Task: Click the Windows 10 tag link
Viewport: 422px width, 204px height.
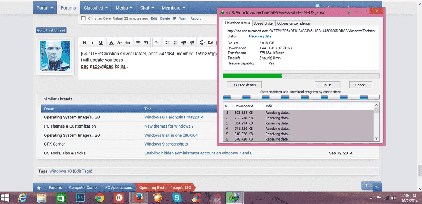Action: 61,171
